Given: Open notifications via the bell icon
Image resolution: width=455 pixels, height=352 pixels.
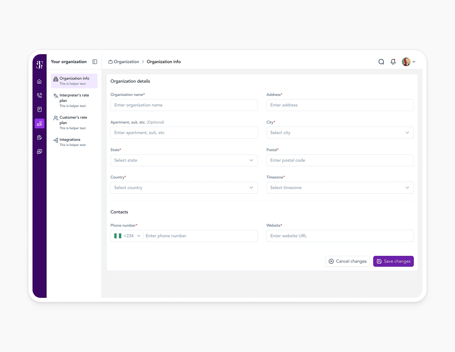Looking at the screenshot, I should (x=393, y=62).
